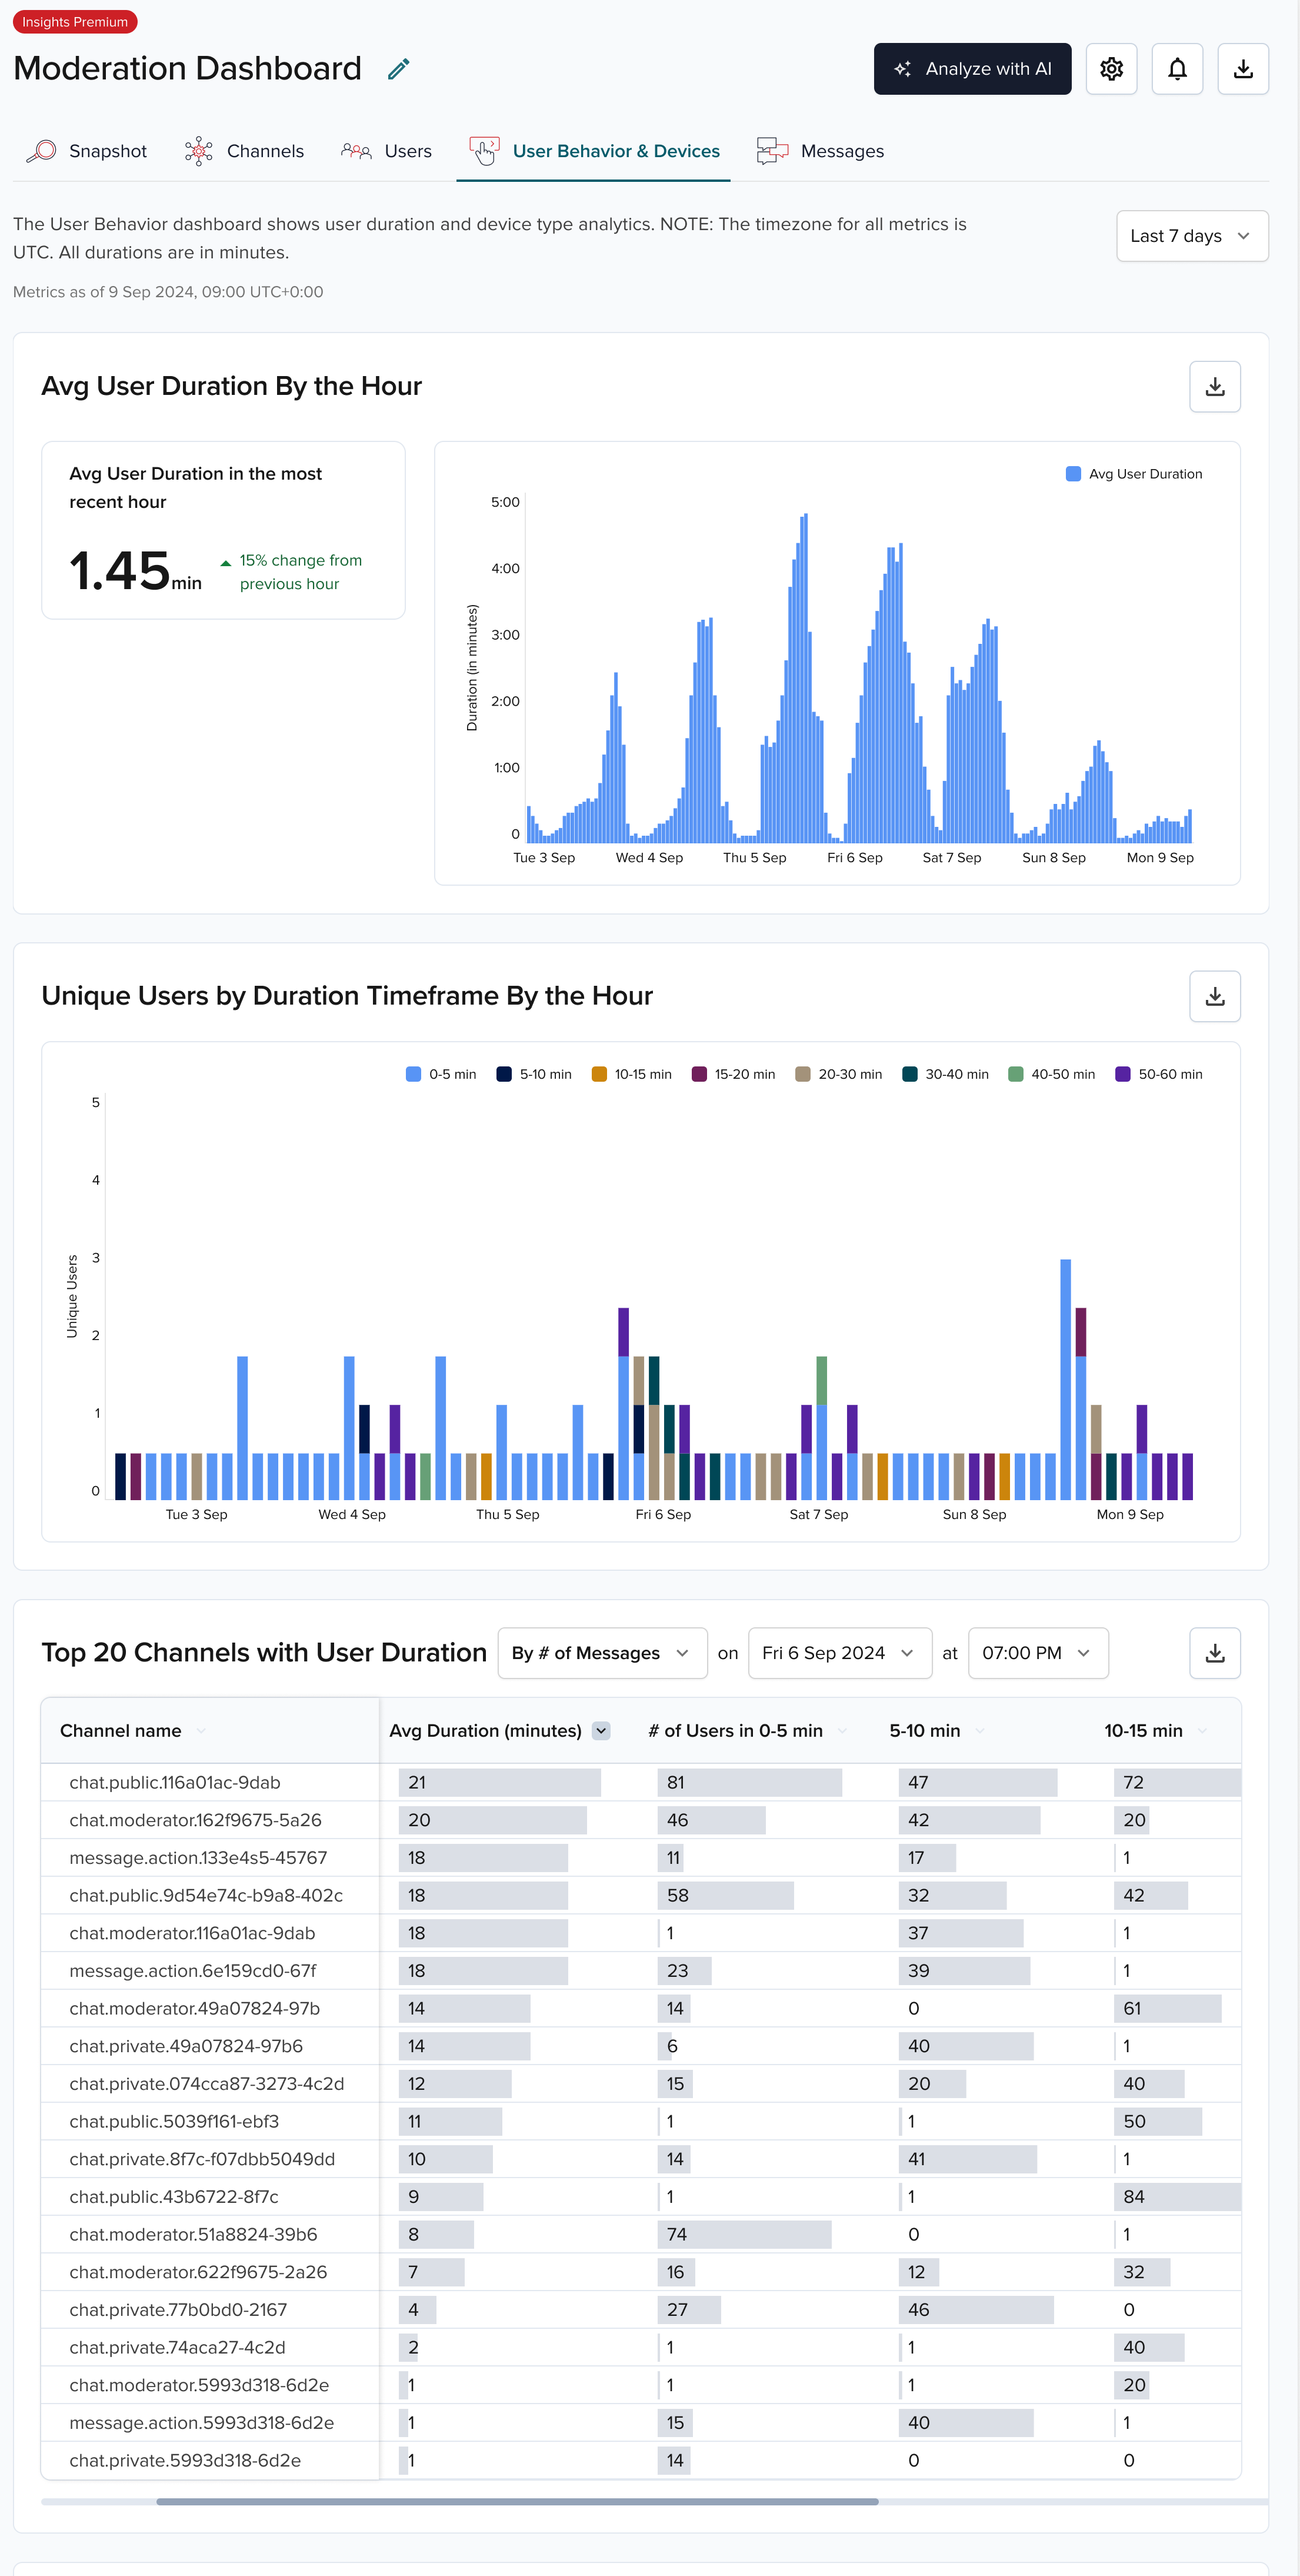This screenshot has width=1300, height=2576.
Task: Open the Fri 6 Sep 2024 date selector
Action: point(839,1653)
